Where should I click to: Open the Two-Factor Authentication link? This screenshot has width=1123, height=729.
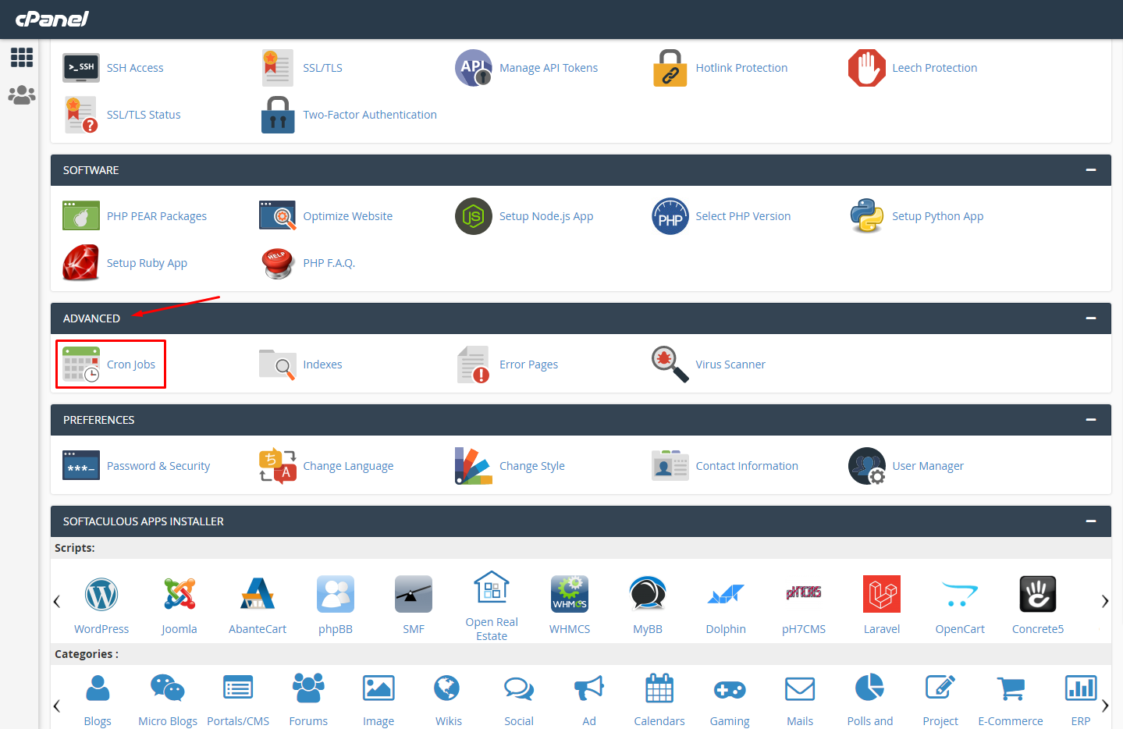coord(370,115)
